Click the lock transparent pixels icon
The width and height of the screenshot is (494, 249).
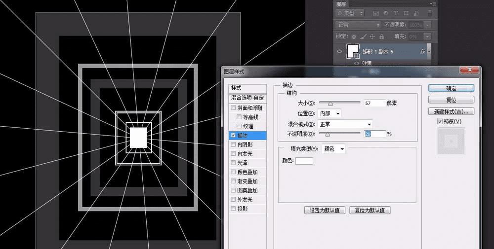click(x=354, y=36)
